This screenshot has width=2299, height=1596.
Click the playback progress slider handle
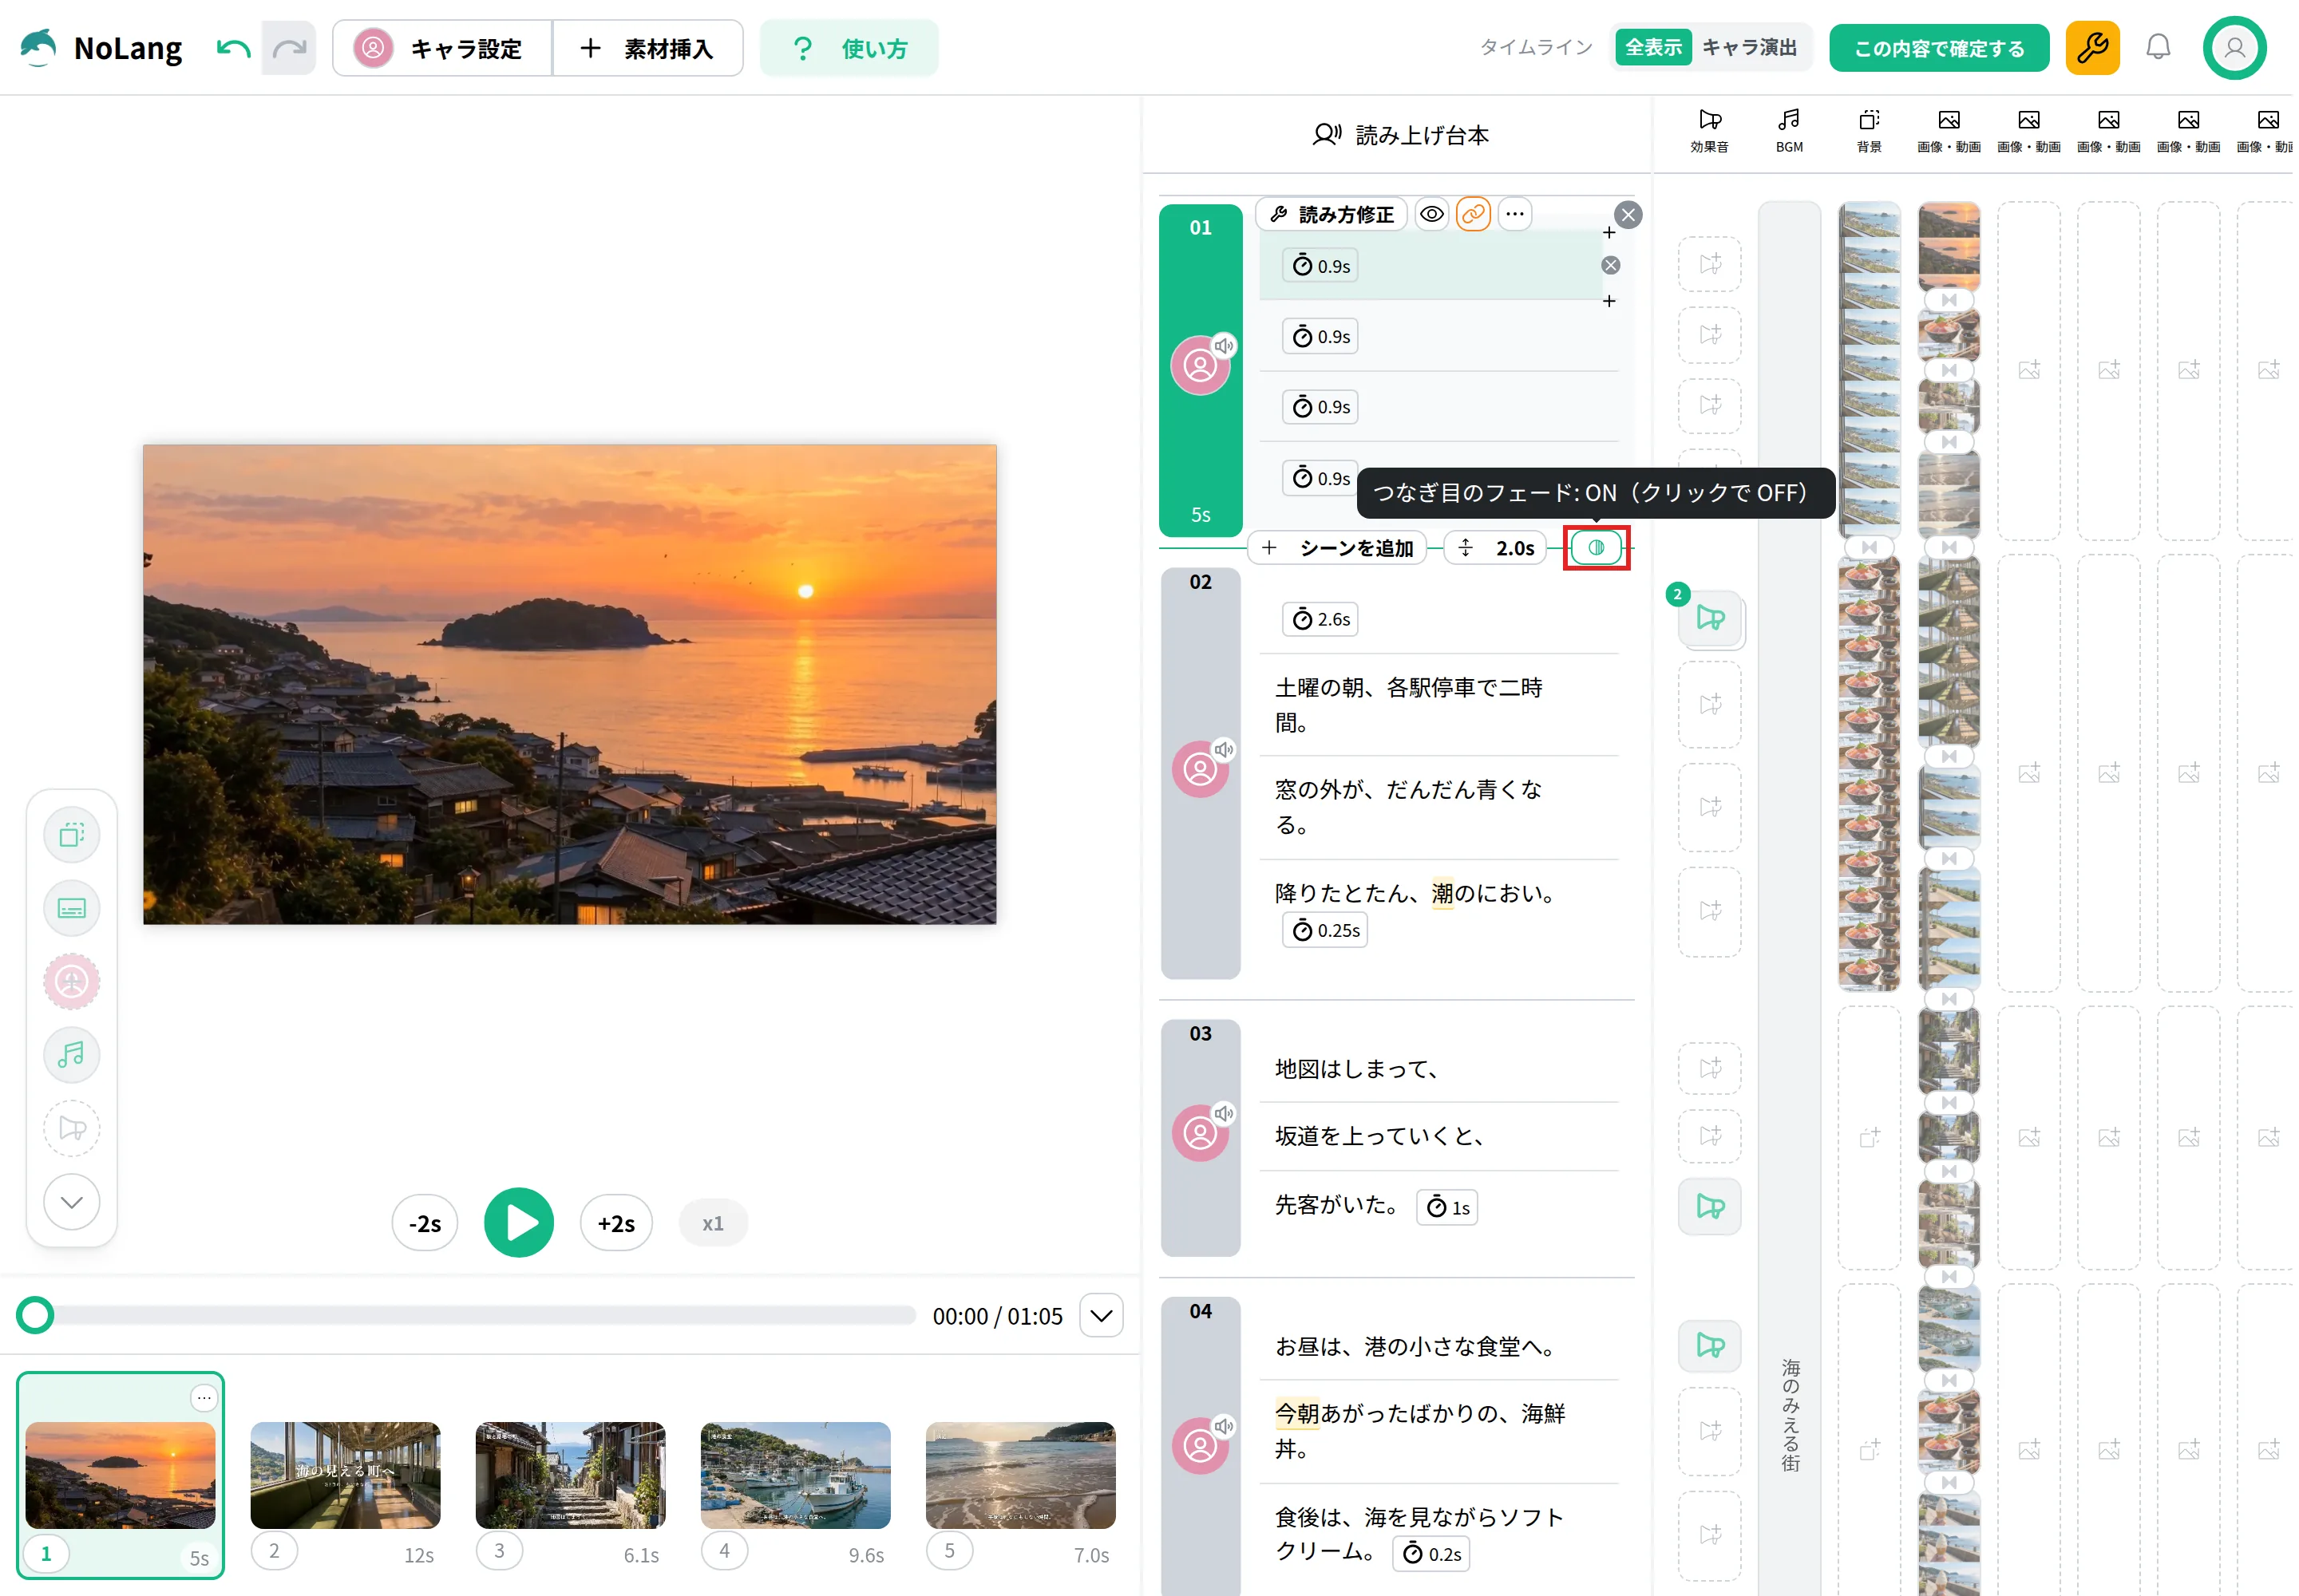pos(35,1315)
